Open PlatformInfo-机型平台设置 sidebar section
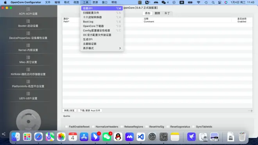Screen dimensions: 258x145 (28, 84)
